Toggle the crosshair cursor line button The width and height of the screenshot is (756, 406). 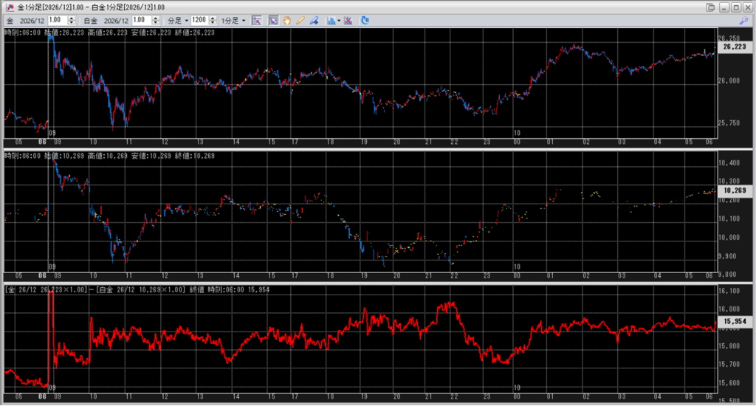pyautogui.click(x=257, y=21)
